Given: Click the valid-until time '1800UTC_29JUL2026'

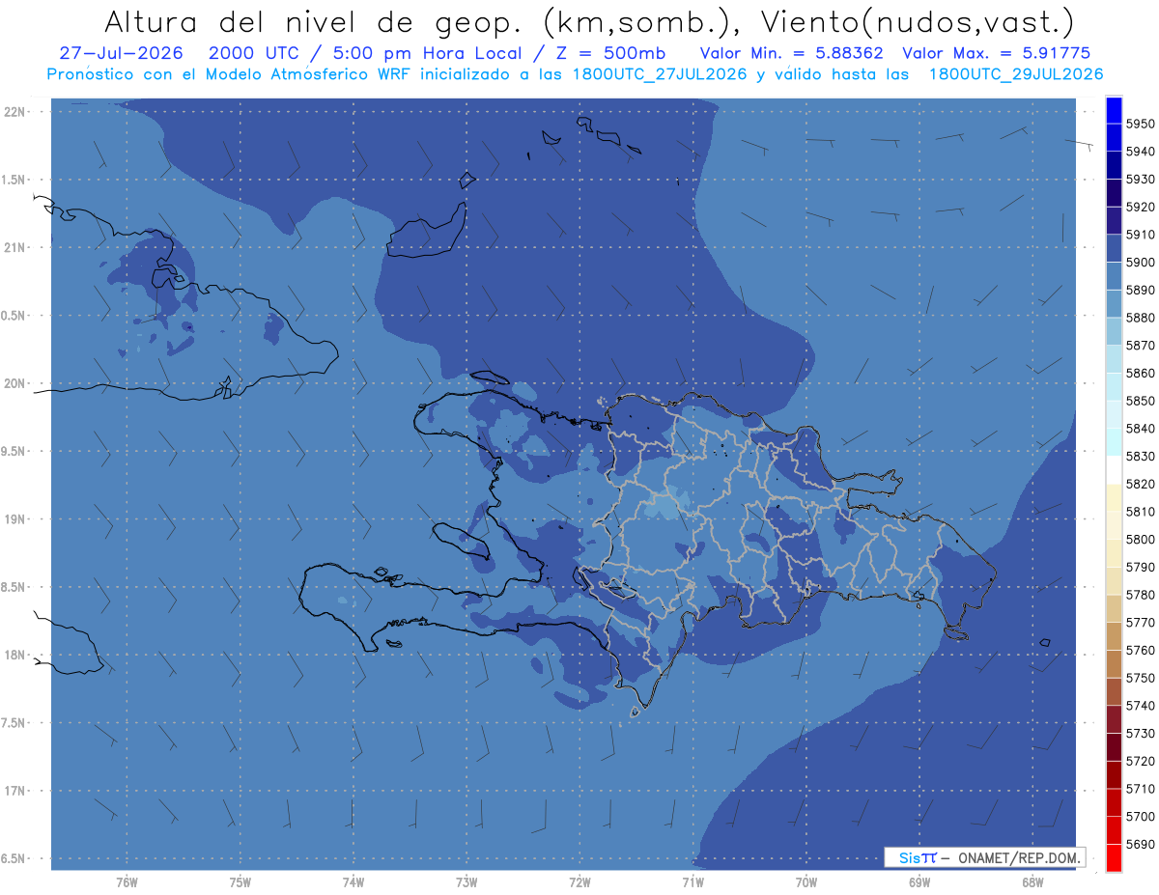Looking at the screenshot, I should pos(1016,74).
